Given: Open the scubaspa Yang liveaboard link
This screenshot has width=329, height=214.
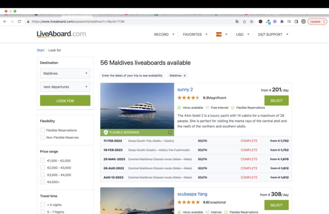Looking at the screenshot, I should tap(192, 194).
